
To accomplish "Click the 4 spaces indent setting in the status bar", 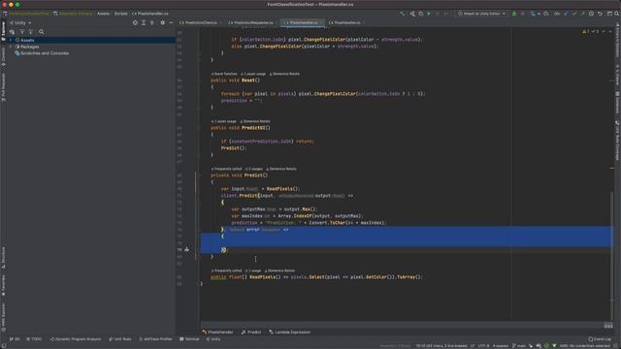I will [x=501, y=346].
